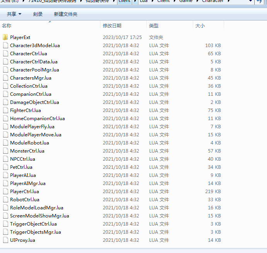Image resolution: width=267 pixels, height=253 pixels.
Task: Select the Character3dModel.lua file icon
Action: (x=5, y=46)
